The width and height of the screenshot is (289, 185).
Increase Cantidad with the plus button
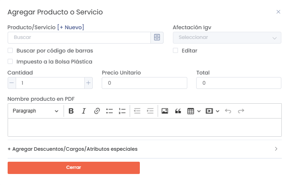89,83
